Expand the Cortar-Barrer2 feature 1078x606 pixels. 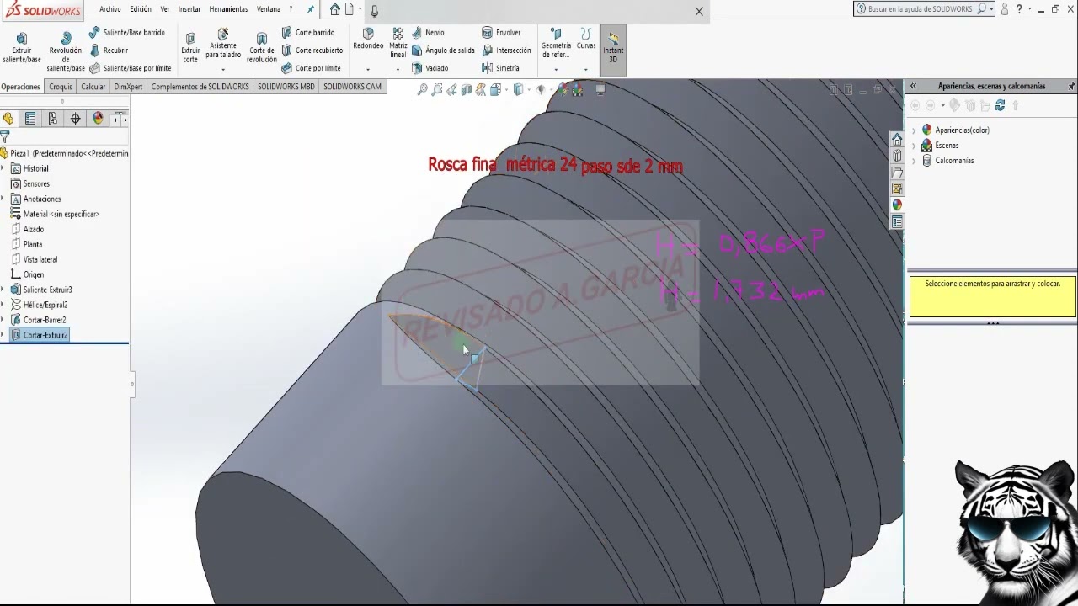click(3, 320)
